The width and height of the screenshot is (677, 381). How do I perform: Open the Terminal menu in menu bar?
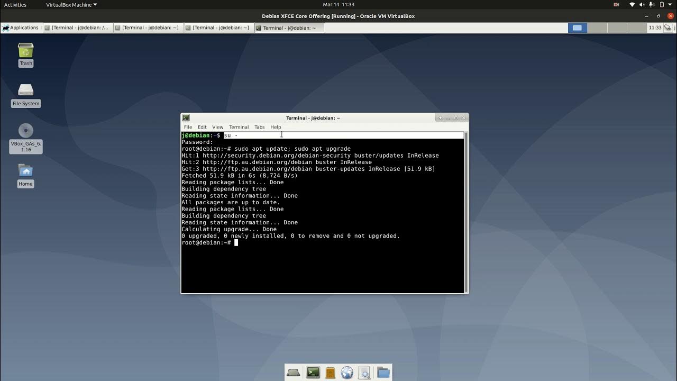pos(239,127)
